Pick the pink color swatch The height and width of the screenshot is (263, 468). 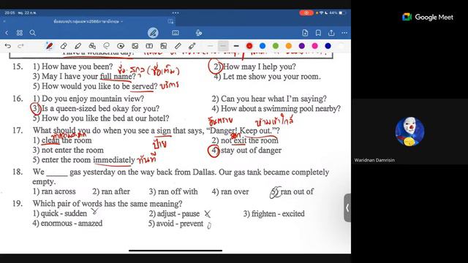pyautogui.click(x=315, y=46)
